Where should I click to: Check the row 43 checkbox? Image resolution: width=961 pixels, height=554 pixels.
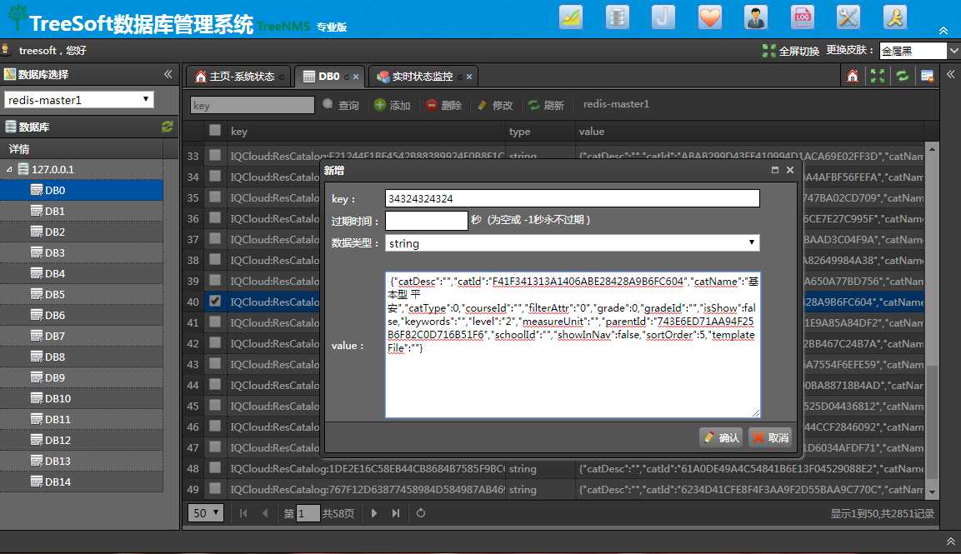pos(214,363)
